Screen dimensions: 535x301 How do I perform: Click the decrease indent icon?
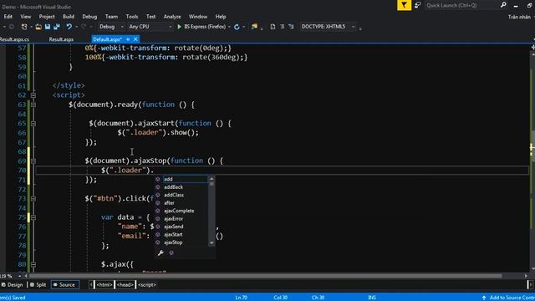click(283, 27)
